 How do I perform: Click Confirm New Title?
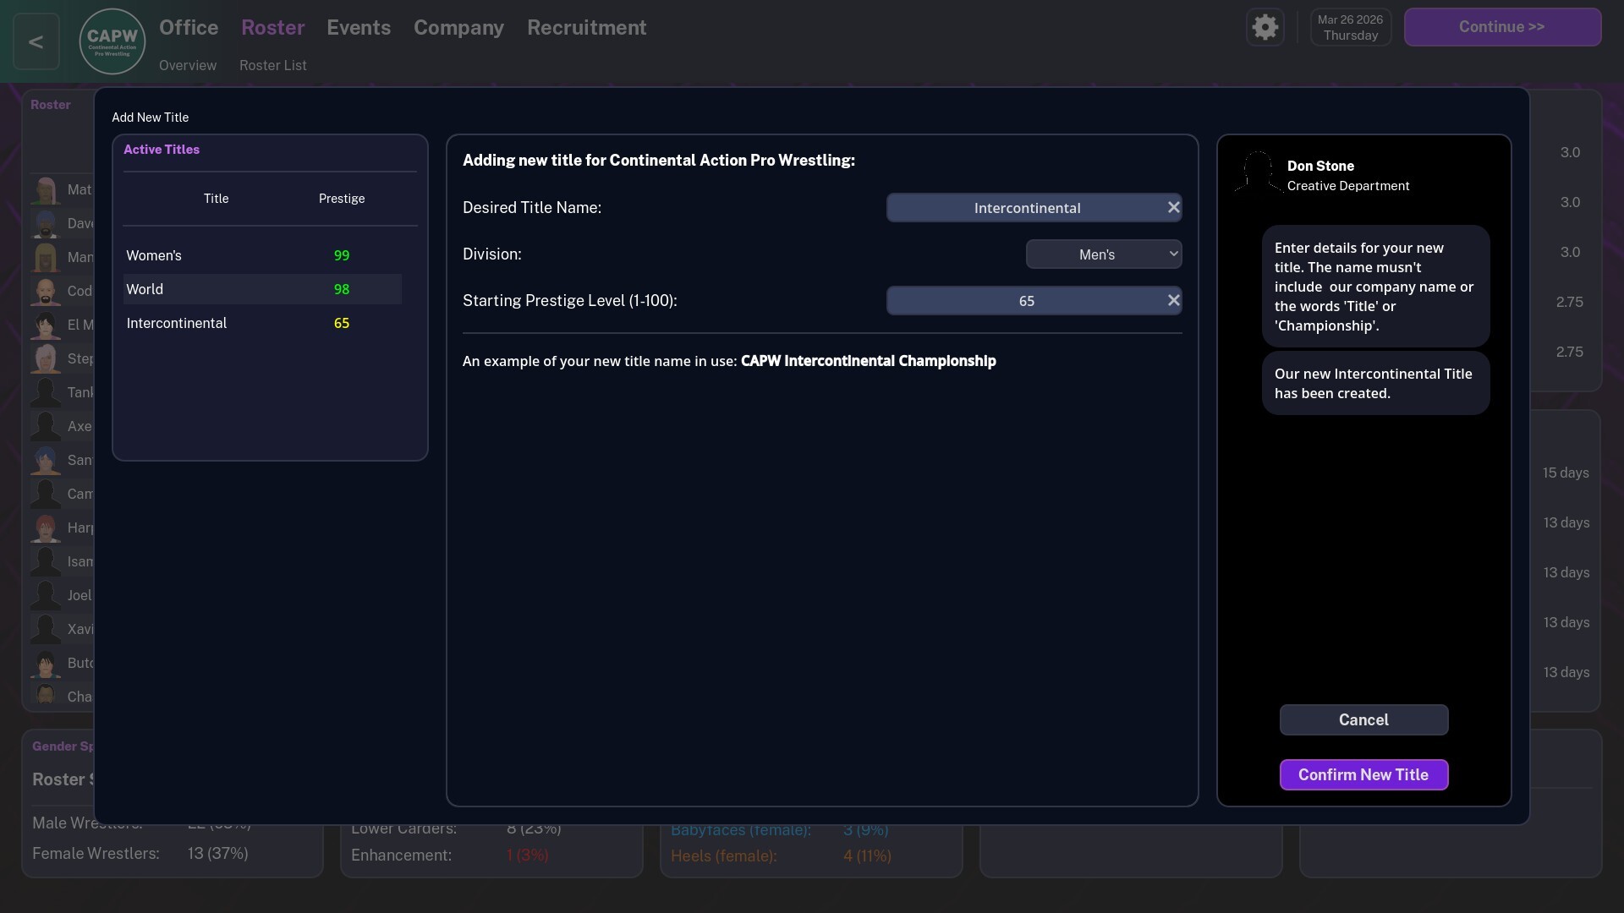pyautogui.click(x=1363, y=774)
